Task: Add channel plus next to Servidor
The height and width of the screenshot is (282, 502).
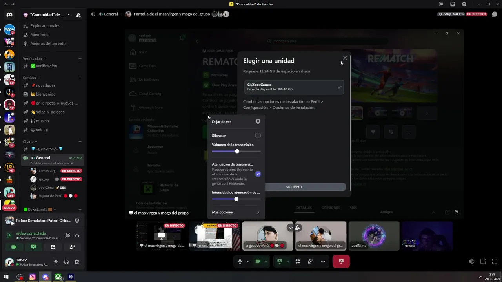Action: (x=80, y=78)
